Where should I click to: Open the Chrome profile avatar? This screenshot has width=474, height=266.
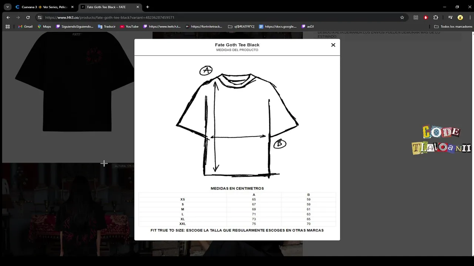click(460, 17)
